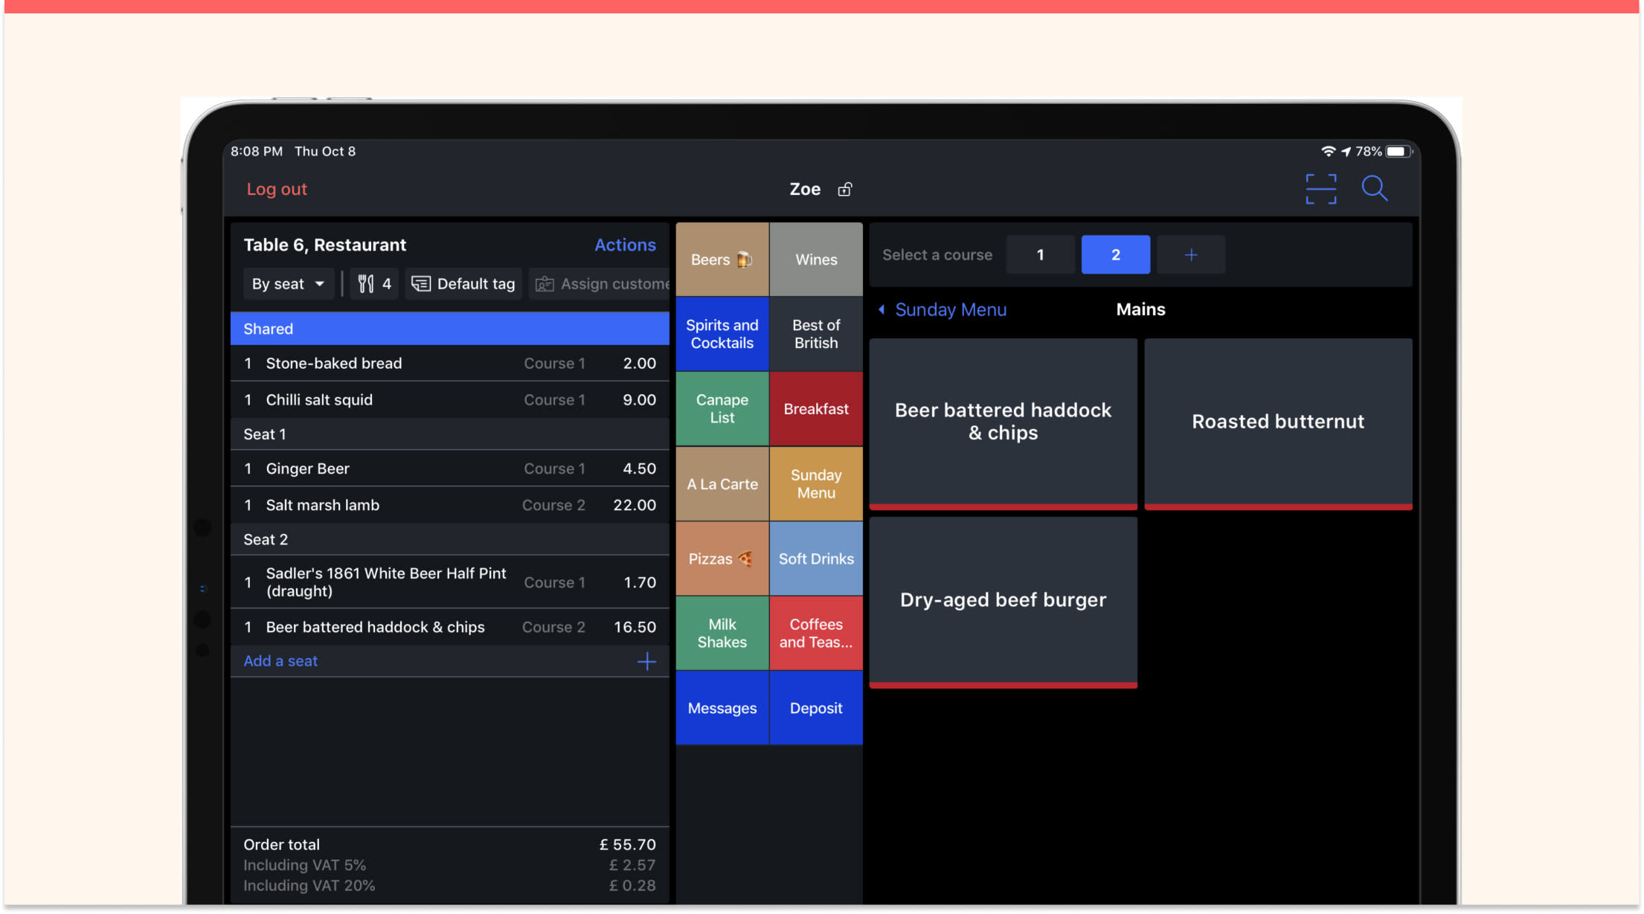Viewport: 1644px width, 914px height.
Task: Click the plus icon to add seat
Action: pos(646,661)
